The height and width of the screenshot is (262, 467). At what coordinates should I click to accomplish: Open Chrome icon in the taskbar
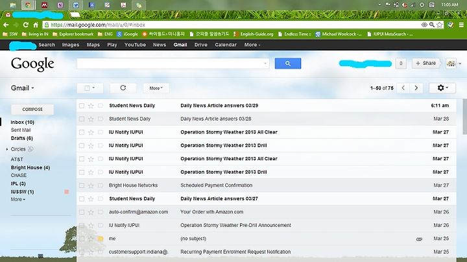click(28, 5)
